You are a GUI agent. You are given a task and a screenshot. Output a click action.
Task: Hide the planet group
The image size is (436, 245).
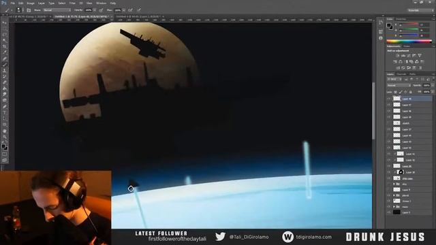[389, 195]
